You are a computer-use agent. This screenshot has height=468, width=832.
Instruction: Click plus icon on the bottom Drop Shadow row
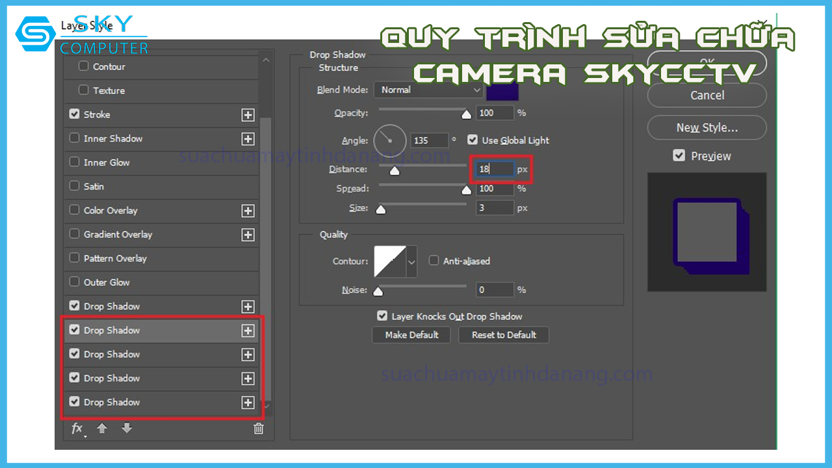(248, 403)
